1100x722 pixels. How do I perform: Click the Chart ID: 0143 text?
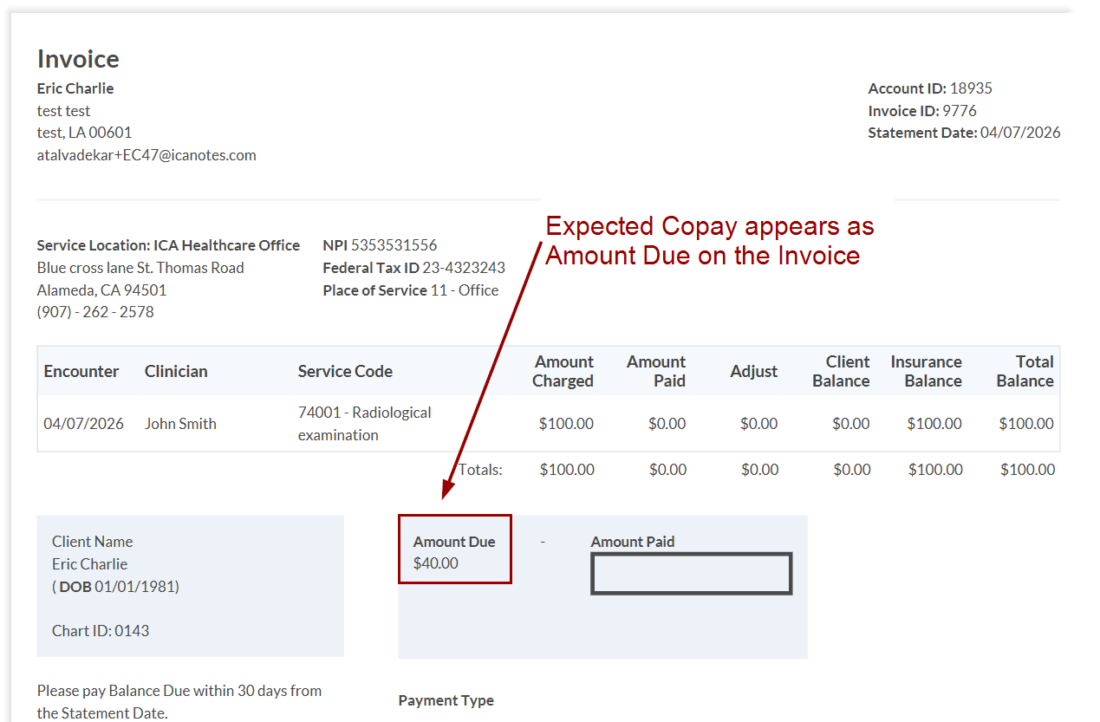101,631
